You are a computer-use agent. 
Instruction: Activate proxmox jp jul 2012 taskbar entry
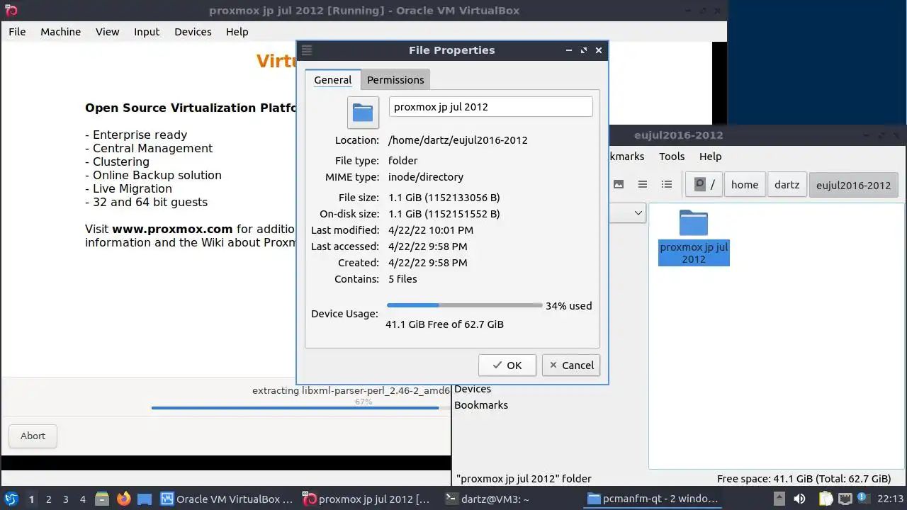pyautogui.click(x=367, y=499)
